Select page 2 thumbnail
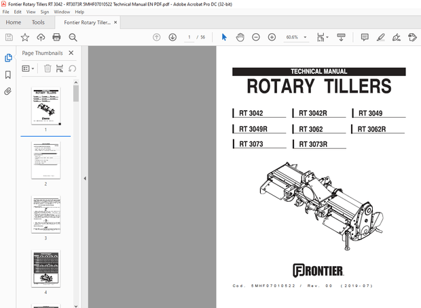The height and width of the screenshot is (308, 421). click(45, 160)
